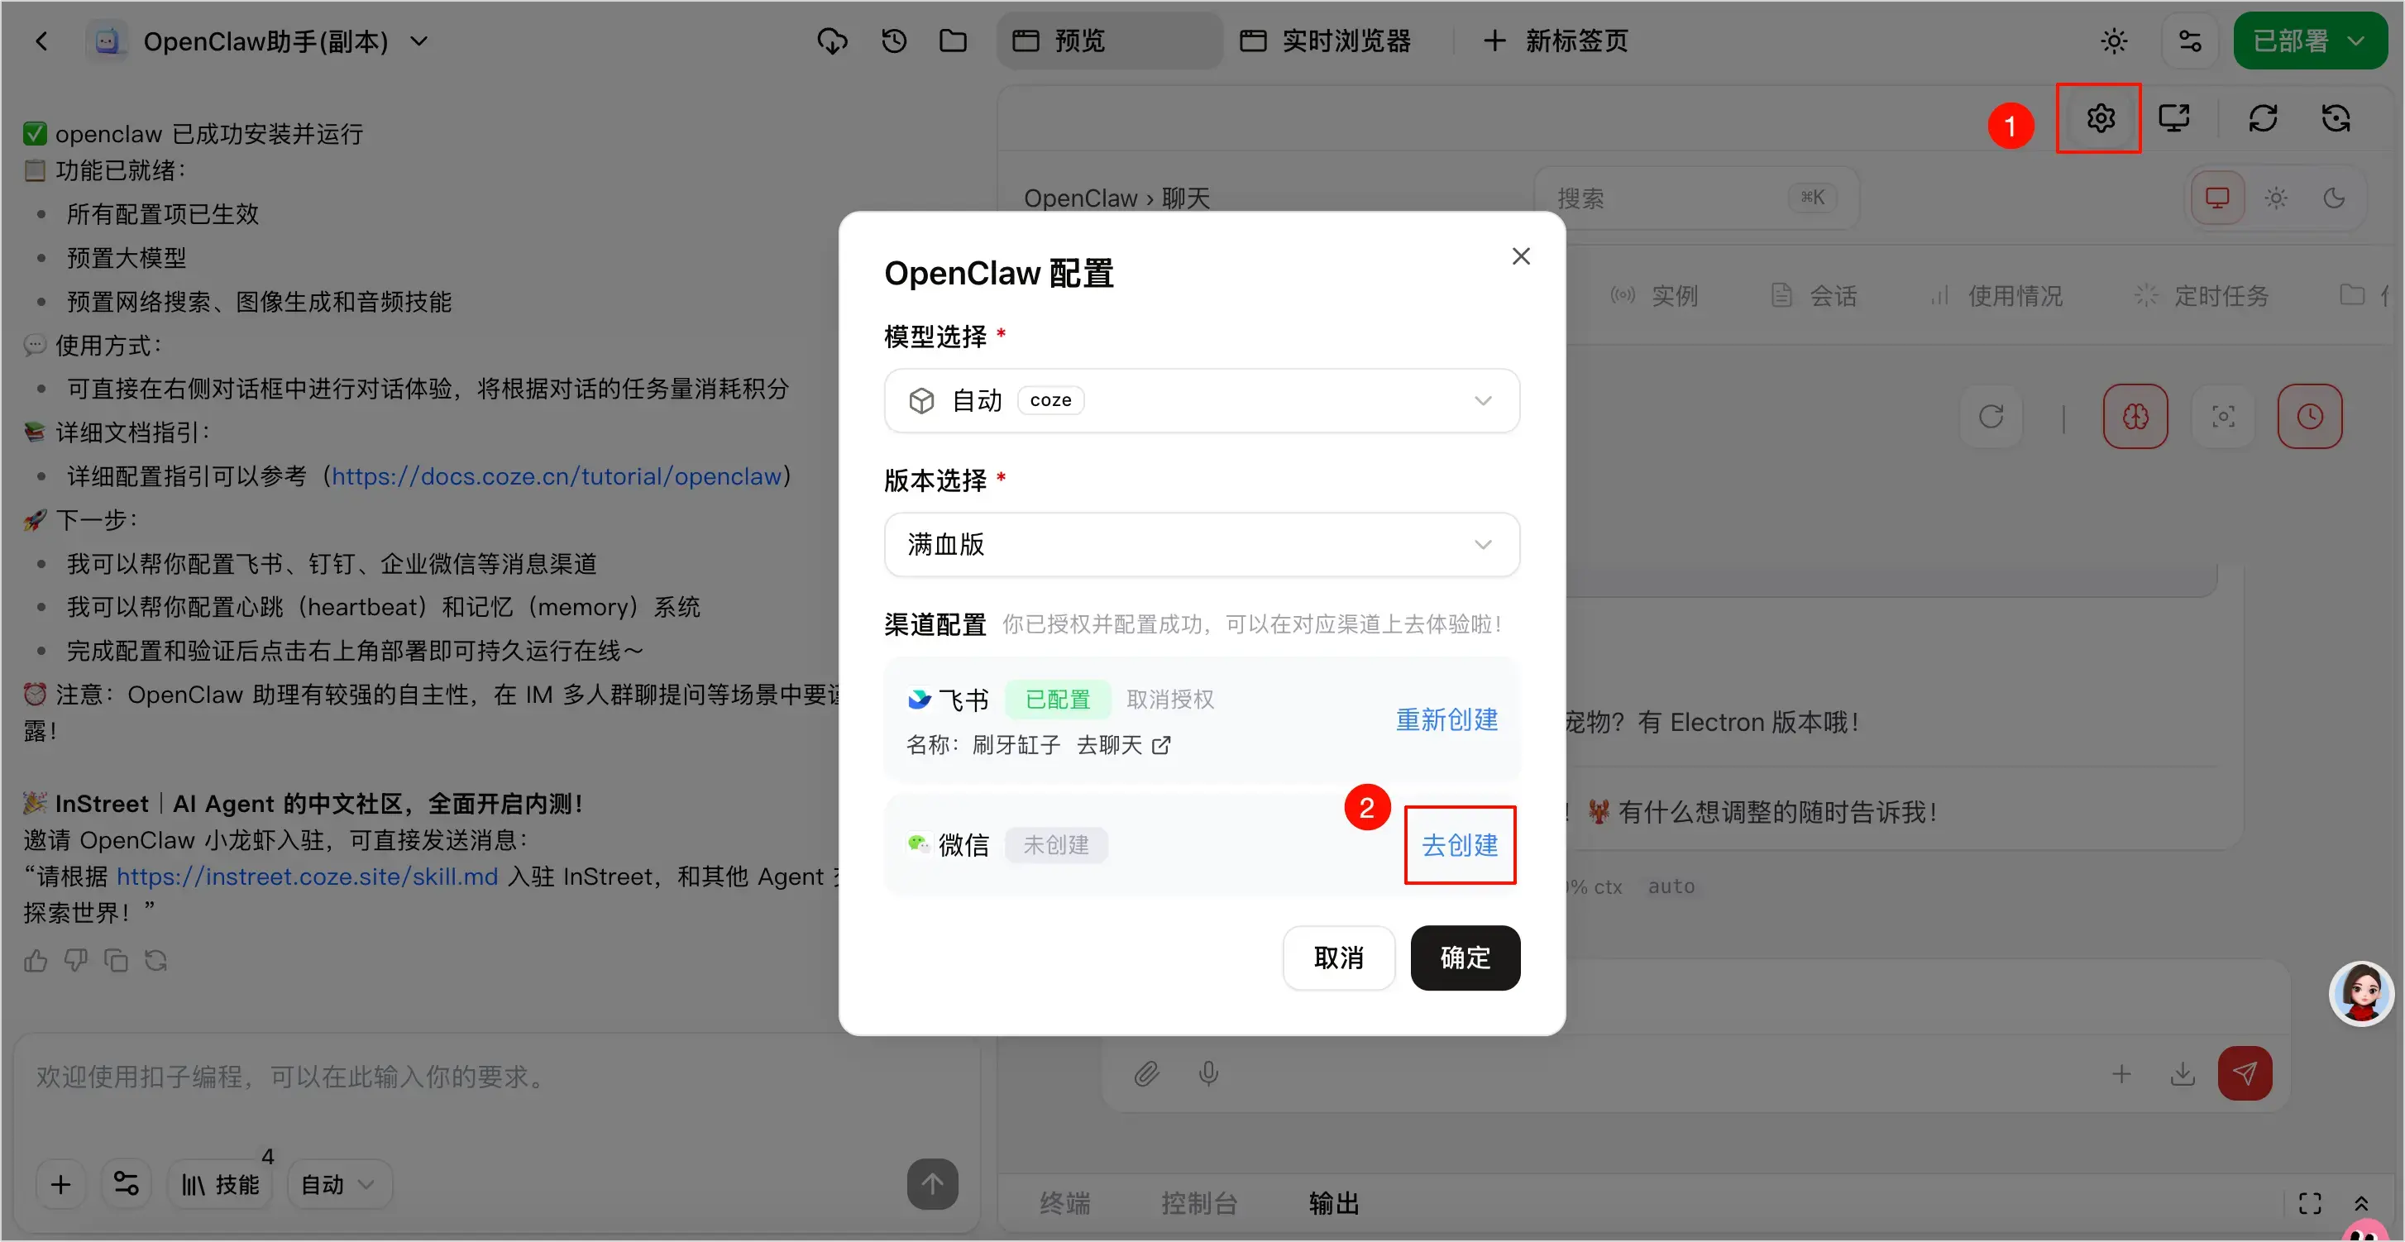Focus the 搜索 search field
Screen dimensions: 2405x1242
click(1695, 198)
